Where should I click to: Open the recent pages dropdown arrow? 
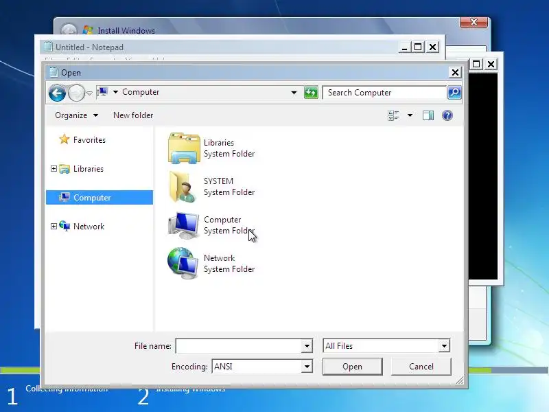(x=89, y=93)
